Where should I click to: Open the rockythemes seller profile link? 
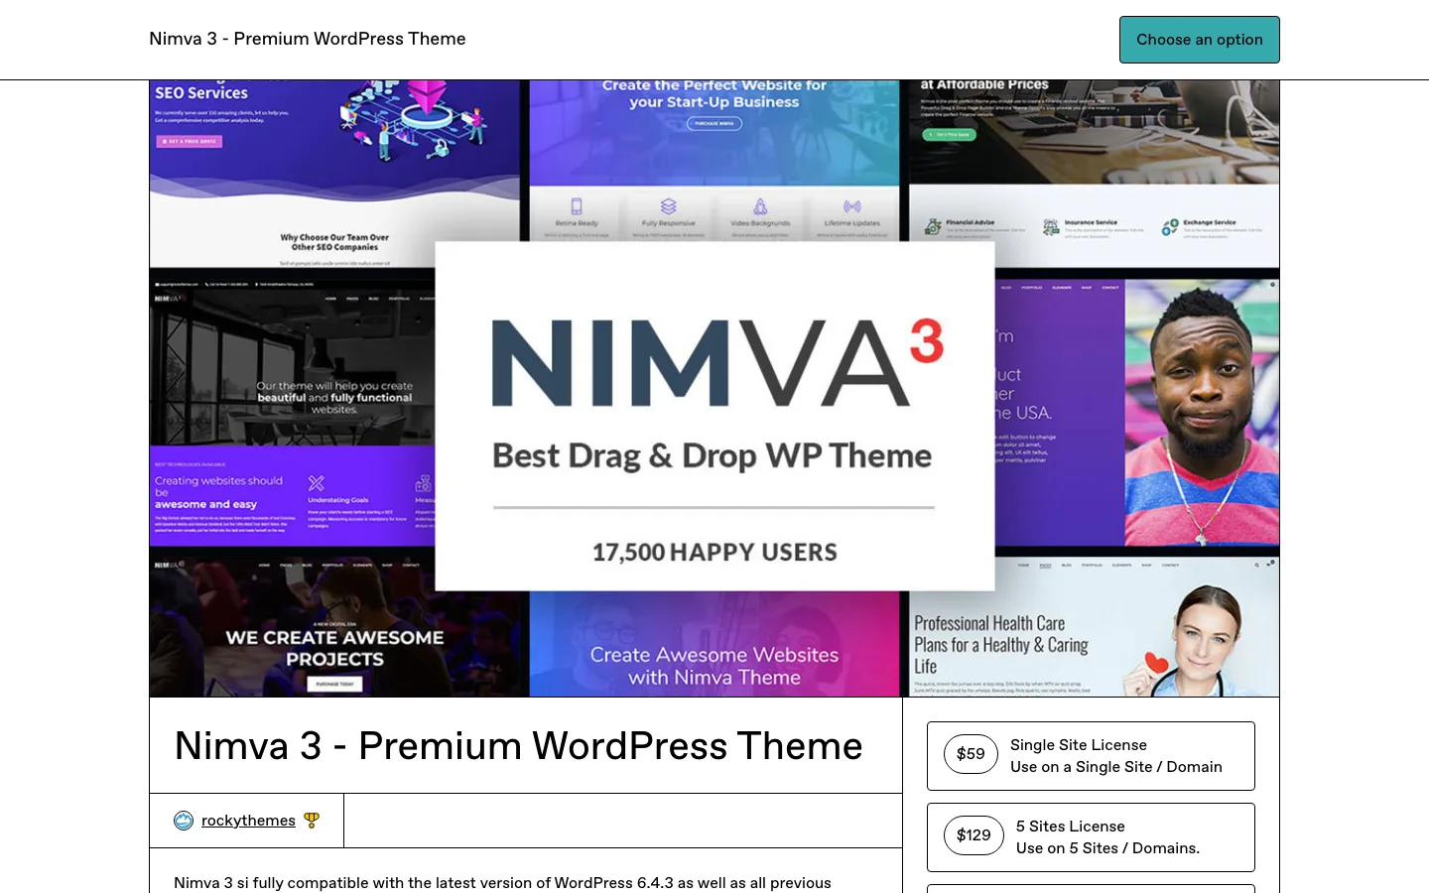tap(248, 821)
